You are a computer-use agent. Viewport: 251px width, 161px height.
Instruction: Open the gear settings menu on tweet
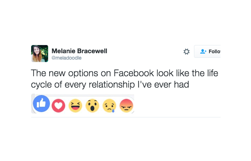pos(187,52)
